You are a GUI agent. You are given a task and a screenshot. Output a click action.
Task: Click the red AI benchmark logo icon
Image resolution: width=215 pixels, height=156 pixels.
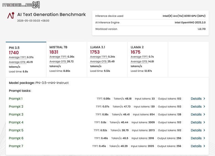click(11, 15)
